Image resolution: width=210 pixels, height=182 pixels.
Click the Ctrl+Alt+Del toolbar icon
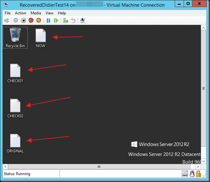click(x=6, y=21)
